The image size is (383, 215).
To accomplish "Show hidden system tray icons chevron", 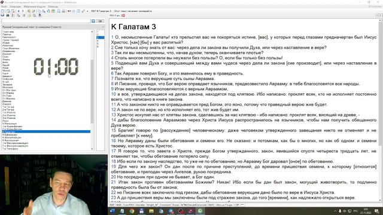I will [335, 211].
